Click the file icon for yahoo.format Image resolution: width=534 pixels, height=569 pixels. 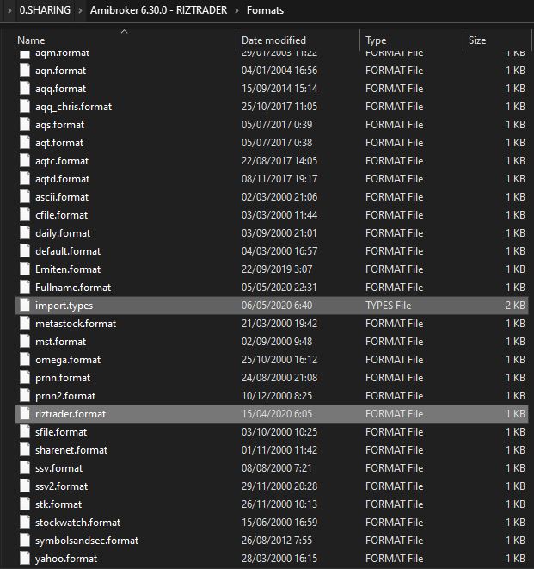pyautogui.click(x=25, y=559)
